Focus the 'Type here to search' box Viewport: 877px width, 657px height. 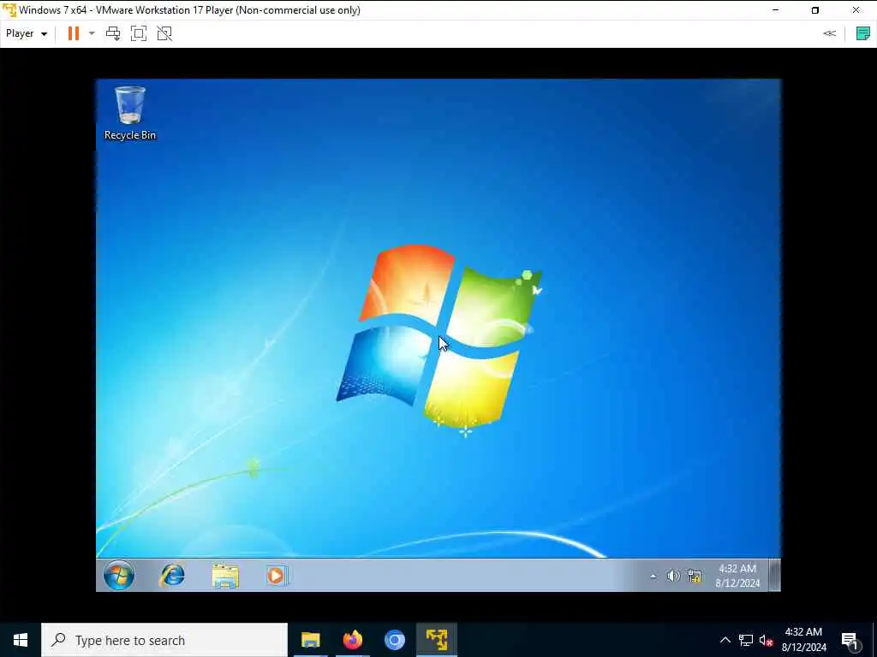click(164, 640)
